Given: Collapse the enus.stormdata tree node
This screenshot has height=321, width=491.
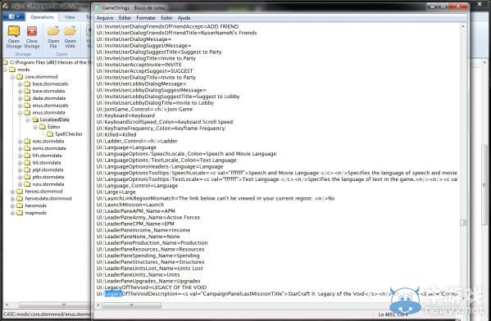Looking at the screenshot, I should point(20,113).
